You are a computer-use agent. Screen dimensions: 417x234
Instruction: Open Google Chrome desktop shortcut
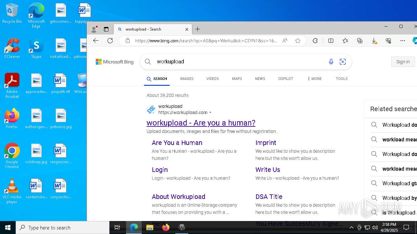(x=12, y=156)
